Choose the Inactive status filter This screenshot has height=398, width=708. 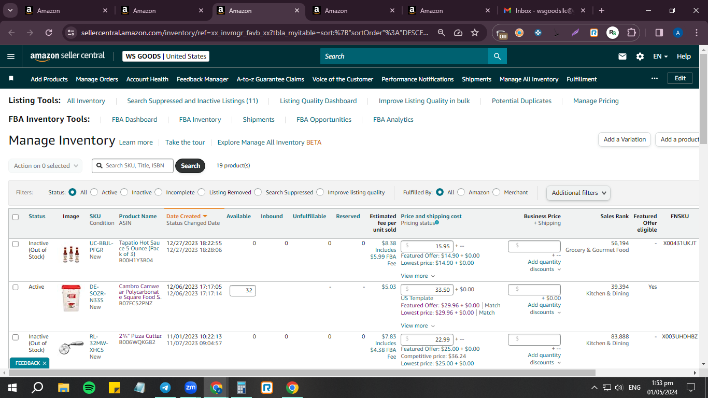point(124,192)
